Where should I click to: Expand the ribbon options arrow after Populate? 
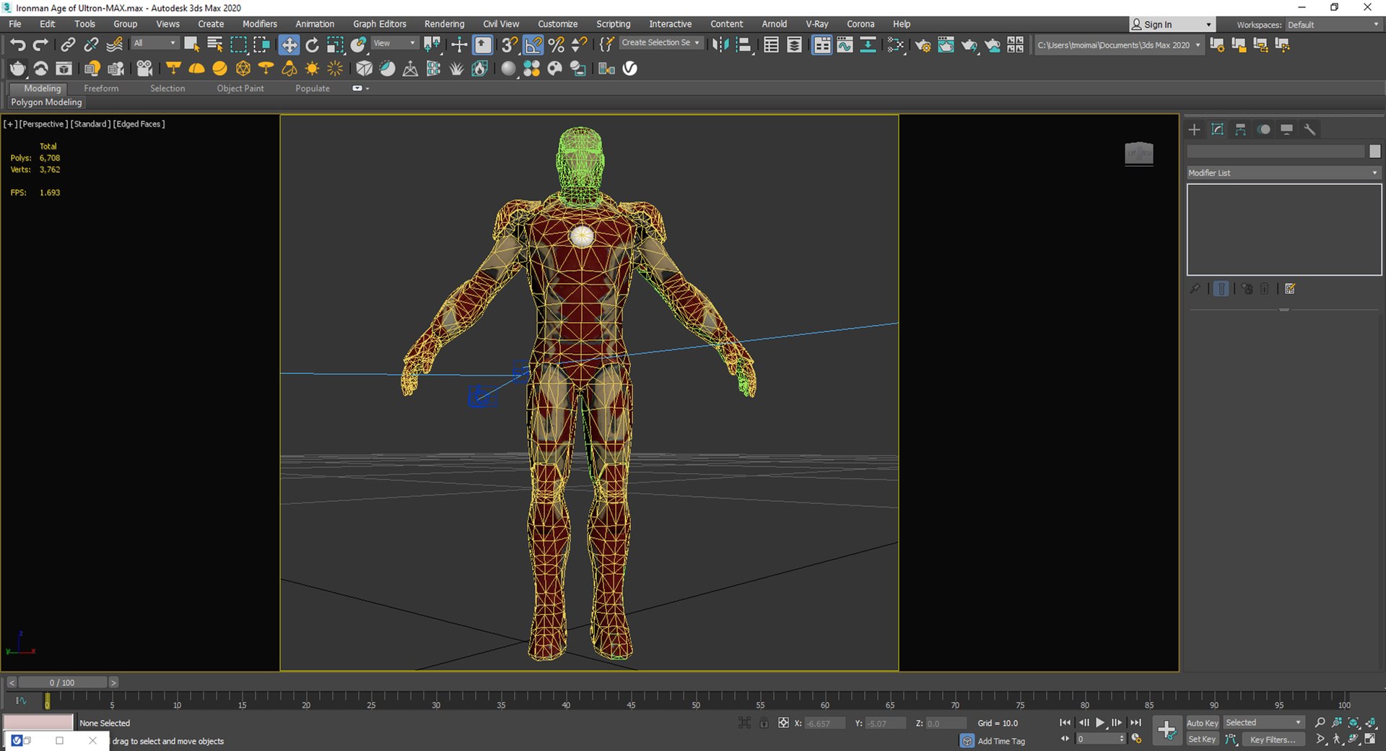[x=361, y=88]
